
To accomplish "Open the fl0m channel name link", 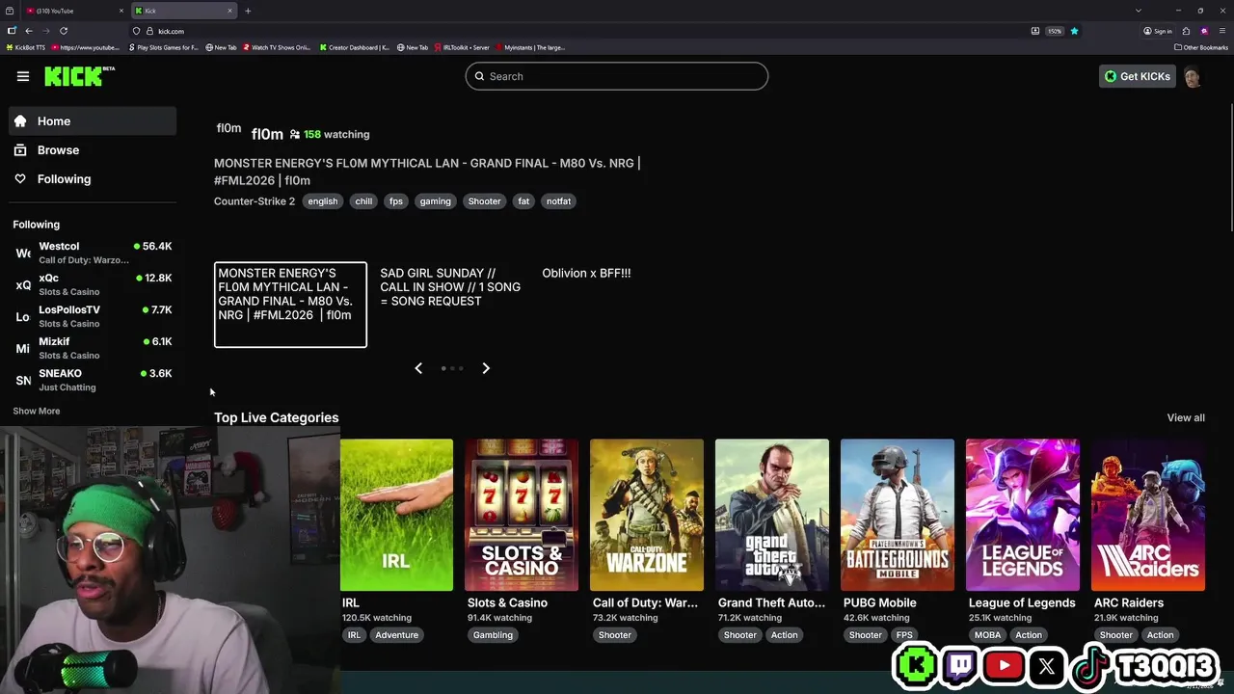I will click(267, 134).
